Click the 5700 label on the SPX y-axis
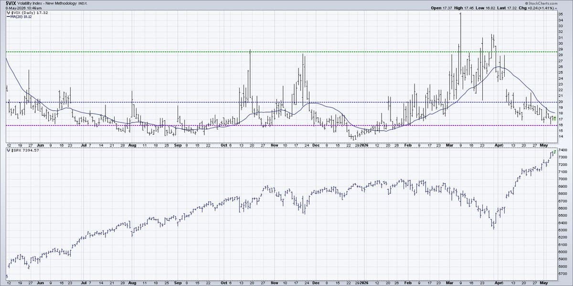 tap(562, 274)
